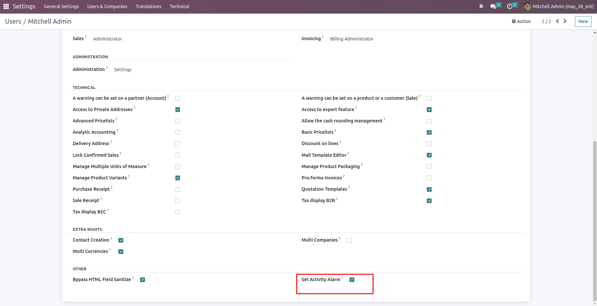Click help tooltip beside Set Activity Alarm
Screen dimensions: 597x306
pos(342,278)
